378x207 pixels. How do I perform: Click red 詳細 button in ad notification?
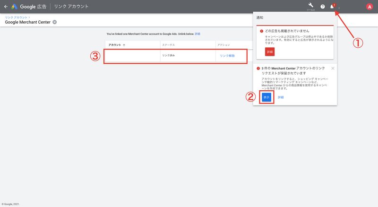tap(270, 52)
